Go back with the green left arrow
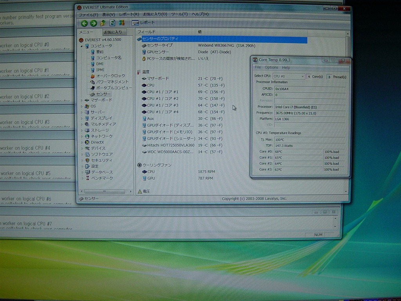Viewport: 401px width, 301px height. pos(84,23)
